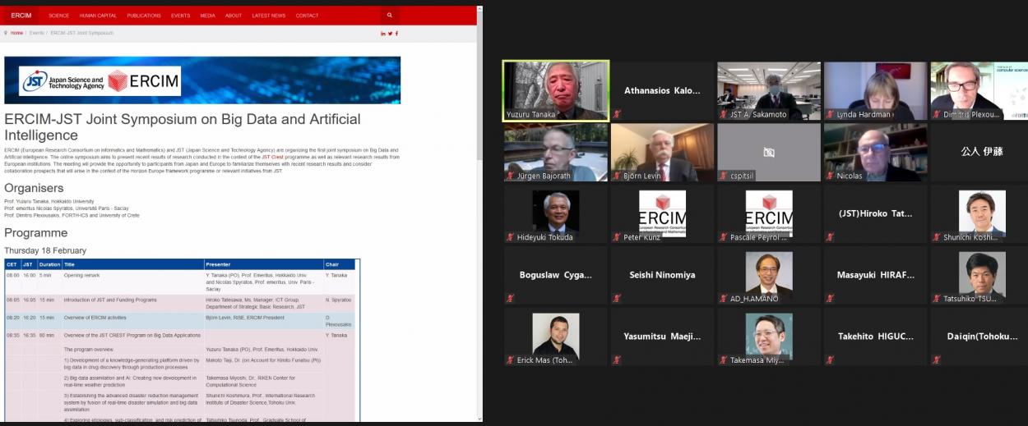Click muted mic icon on Athanasios Kalo tile
Screen dimensions: 1028x426
click(617, 114)
